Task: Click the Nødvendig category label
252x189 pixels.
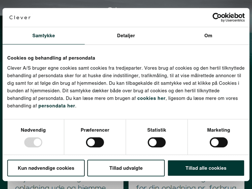Action: coord(33,130)
